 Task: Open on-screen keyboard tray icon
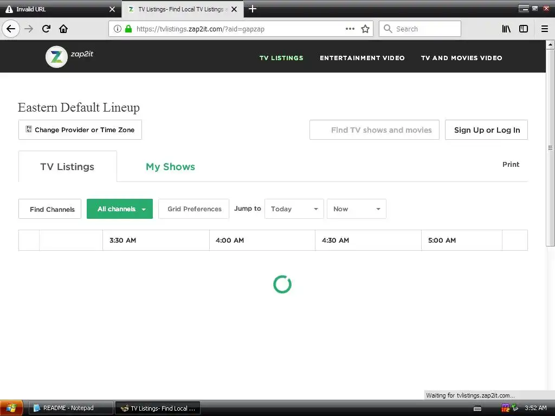(477, 408)
